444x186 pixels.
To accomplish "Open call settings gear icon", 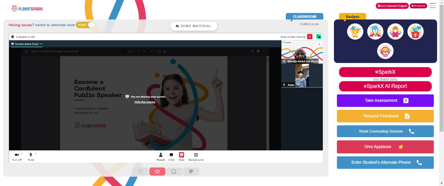I will click(x=12, y=37).
